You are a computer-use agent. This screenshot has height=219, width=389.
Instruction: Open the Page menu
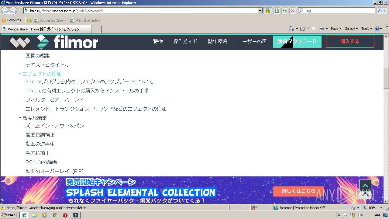336,29
